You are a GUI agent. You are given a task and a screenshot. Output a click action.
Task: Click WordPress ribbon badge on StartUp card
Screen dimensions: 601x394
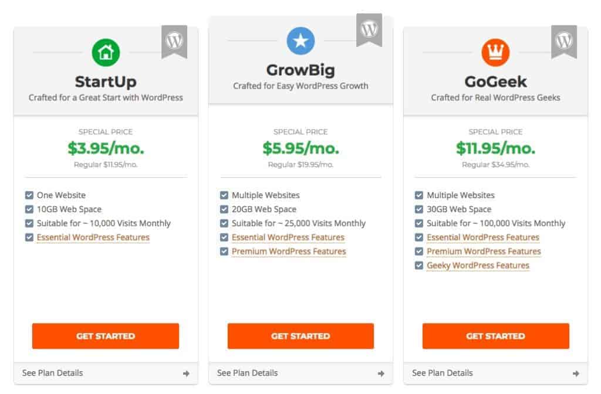tap(174, 42)
